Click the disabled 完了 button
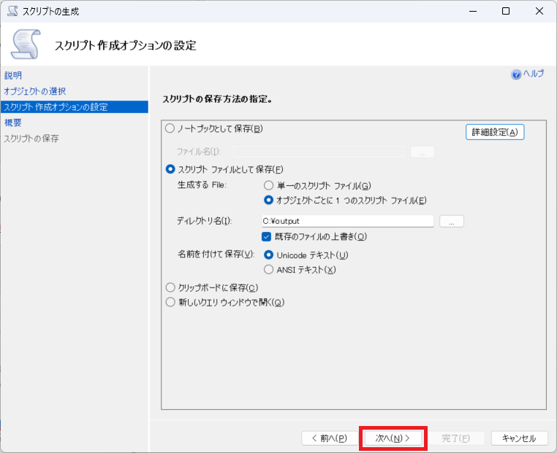This screenshot has width=557, height=453. tap(455, 438)
